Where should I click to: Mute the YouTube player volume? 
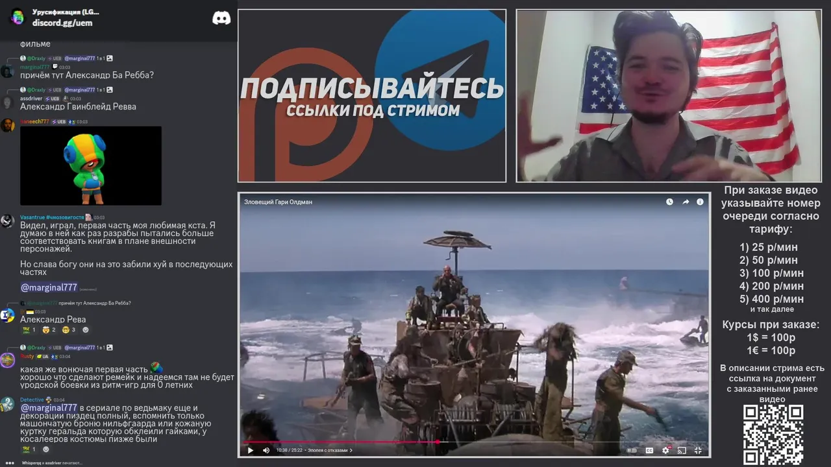[266, 450]
